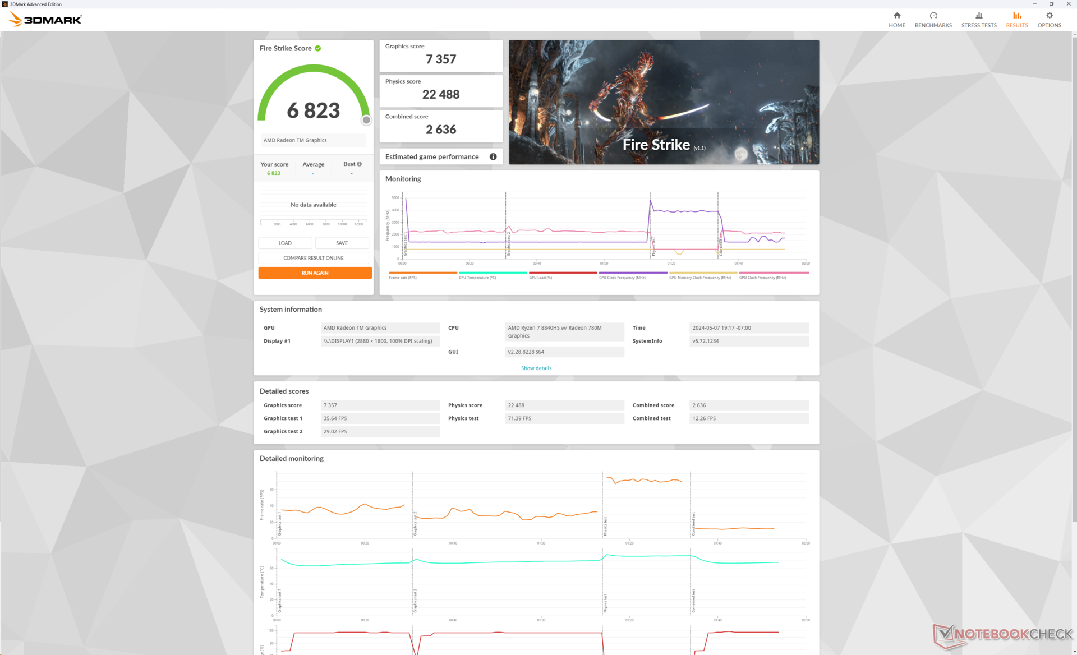Open Estimated game performance info icon
1077x655 pixels.
[x=493, y=156]
